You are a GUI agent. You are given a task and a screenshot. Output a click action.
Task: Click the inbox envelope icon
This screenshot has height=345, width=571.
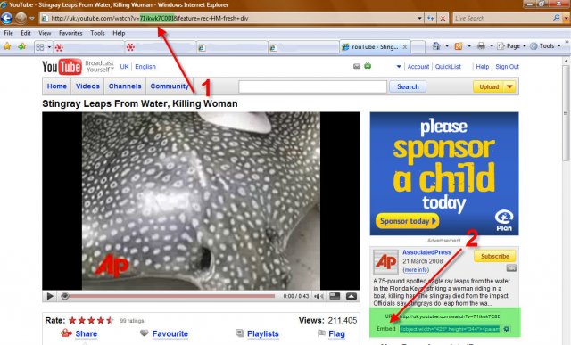(x=357, y=66)
